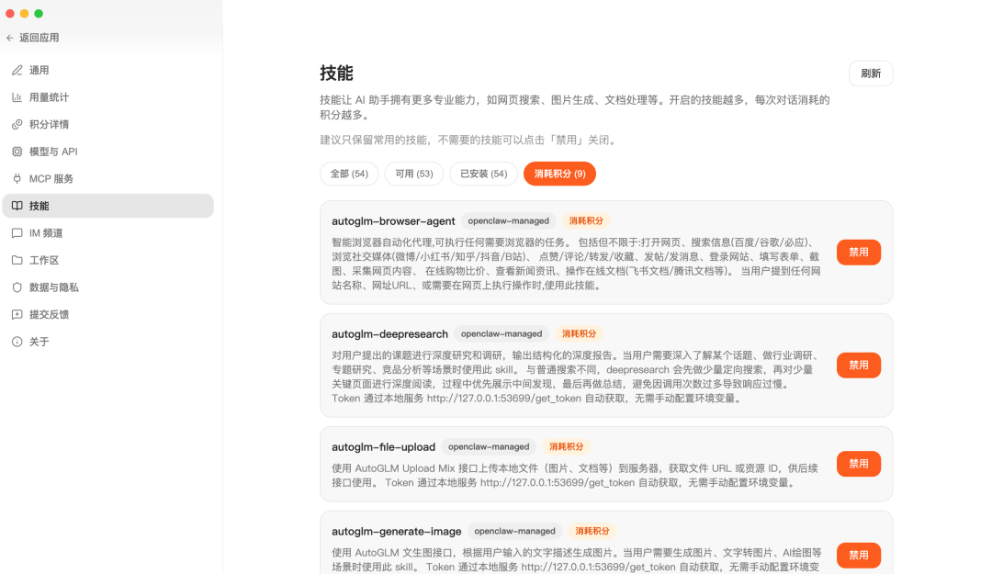The image size is (992, 574).
Task: Click the openclaw-managed tag on autoglm-browser-agent
Action: click(509, 220)
